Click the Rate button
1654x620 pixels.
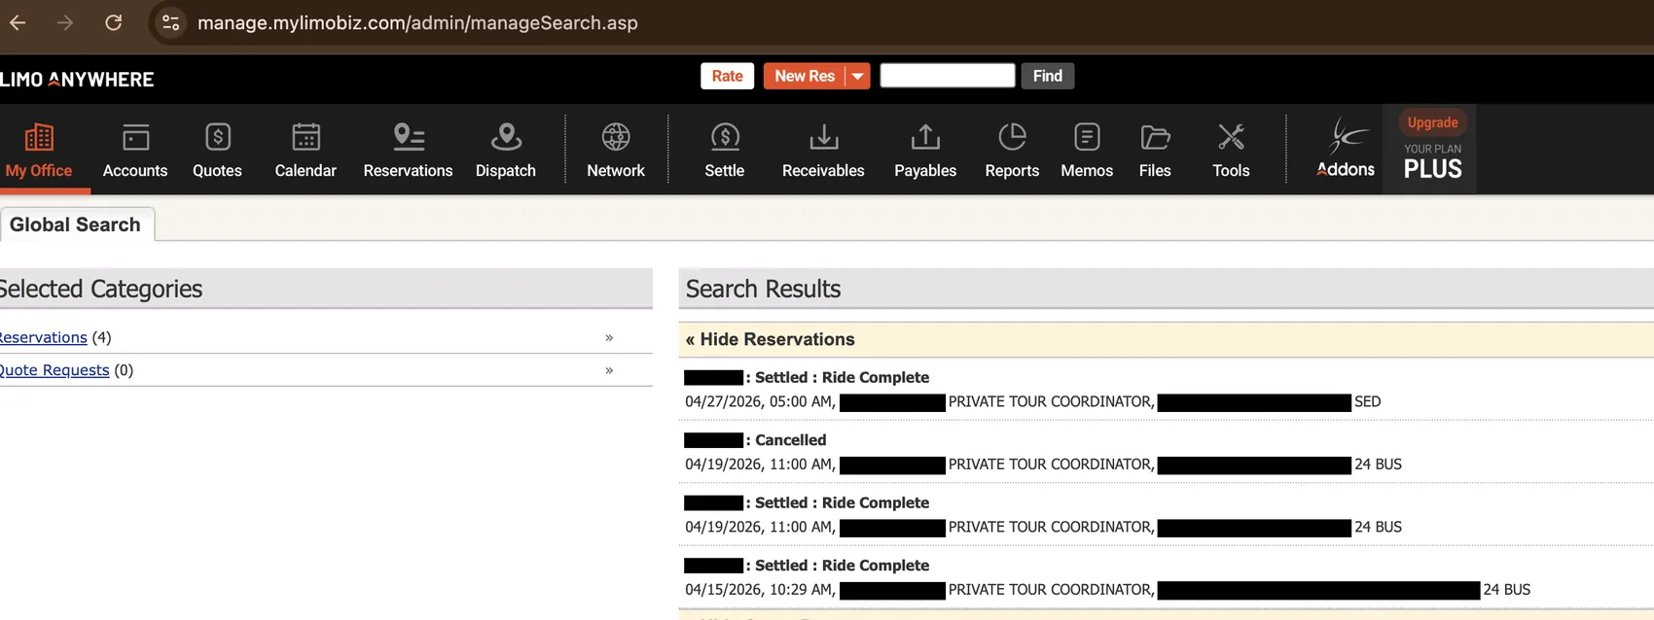[x=727, y=76]
